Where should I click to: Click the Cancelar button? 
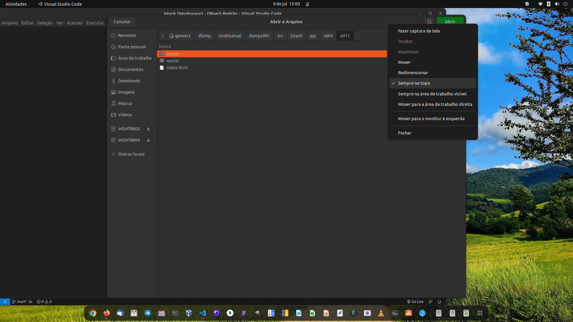[x=122, y=21]
